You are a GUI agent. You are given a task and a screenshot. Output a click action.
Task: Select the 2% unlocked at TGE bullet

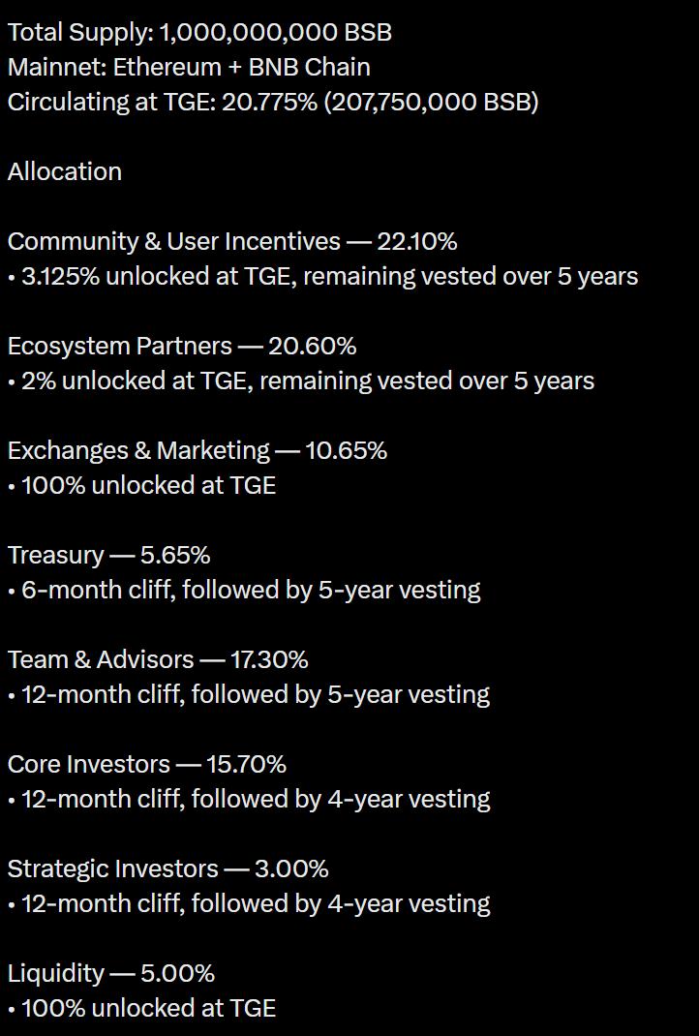click(x=301, y=381)
